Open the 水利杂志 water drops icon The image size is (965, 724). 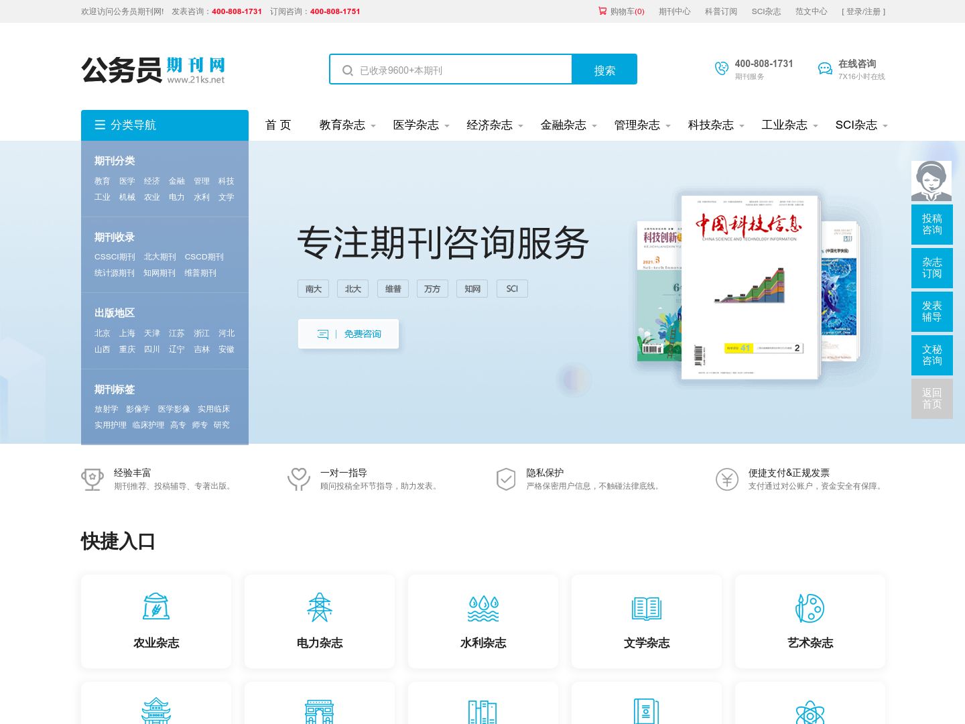pos(483,608)
